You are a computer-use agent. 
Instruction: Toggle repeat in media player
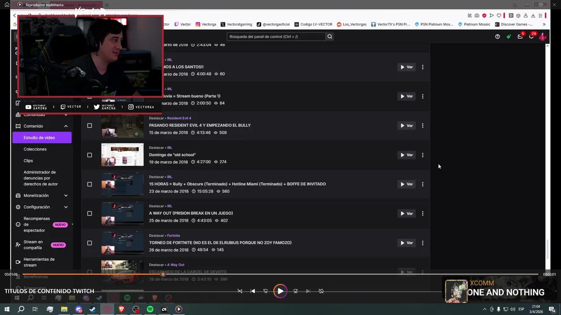(x=321, y=291)
